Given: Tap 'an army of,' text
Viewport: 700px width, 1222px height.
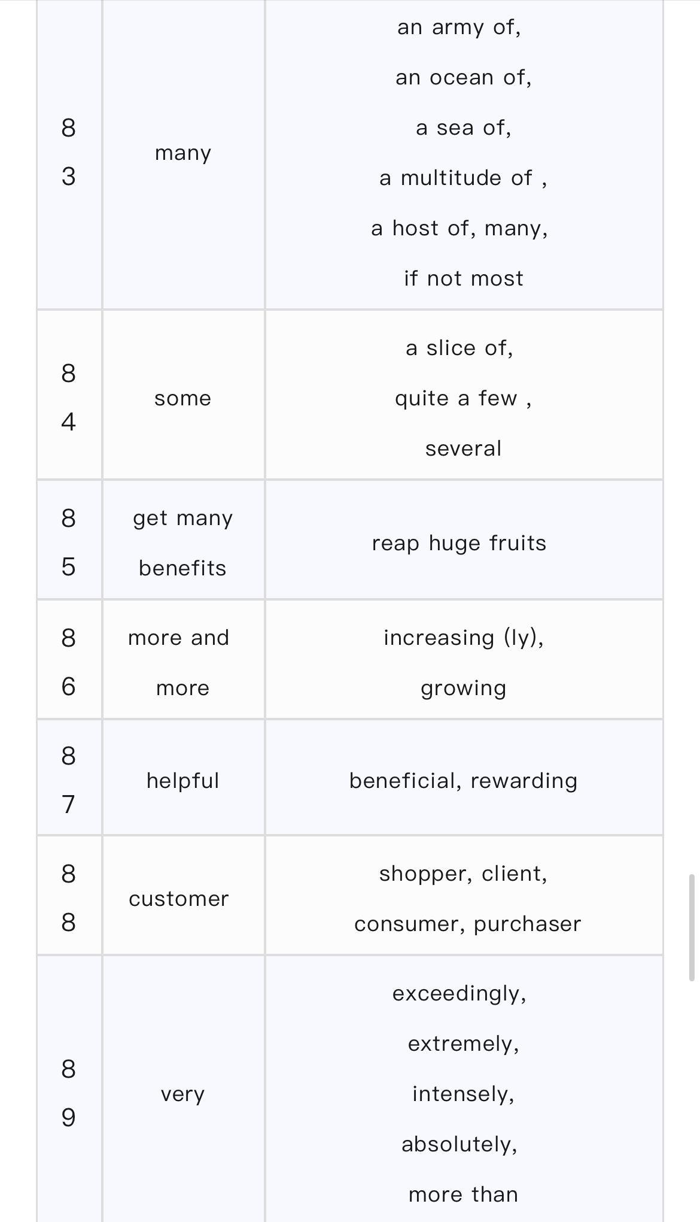Looking at the screenshot, I should [x=459, y=28].
